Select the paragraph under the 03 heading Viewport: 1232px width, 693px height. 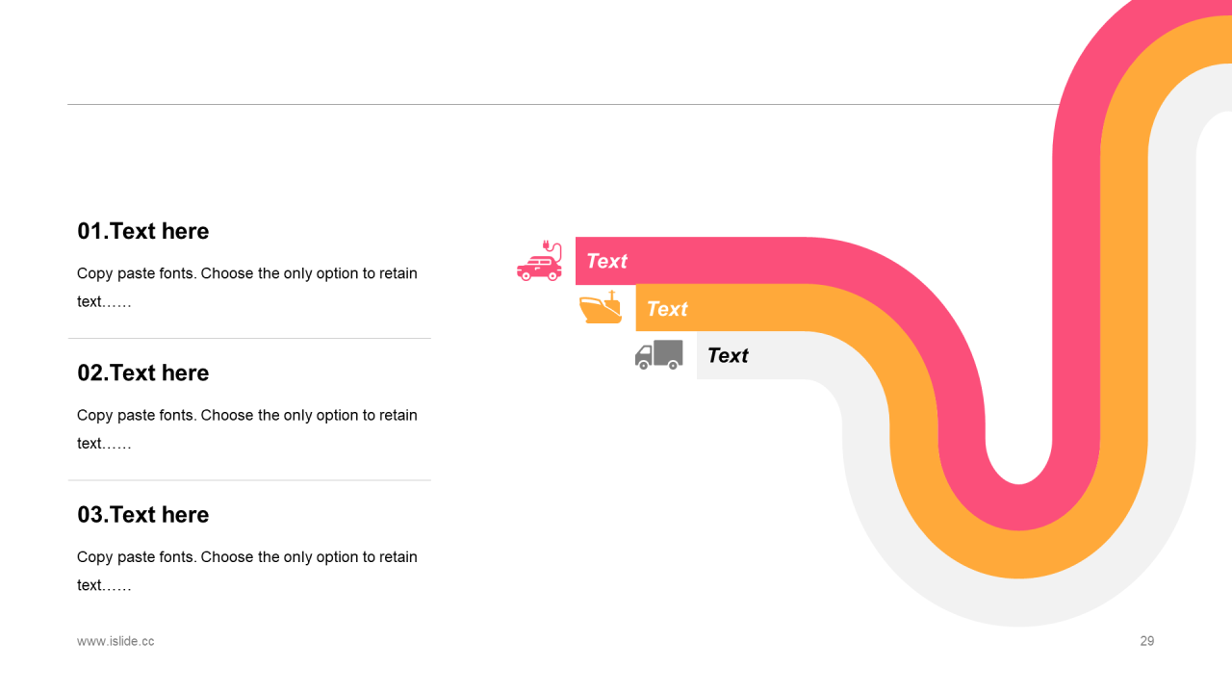247,571
